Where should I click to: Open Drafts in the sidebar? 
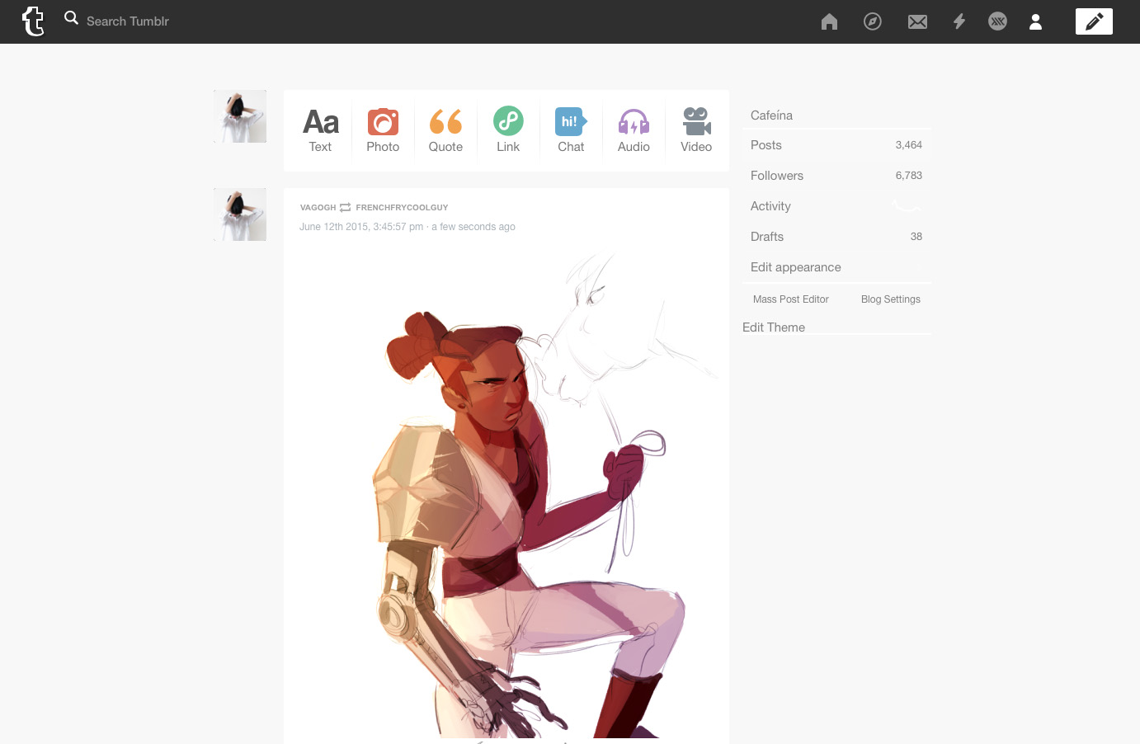[836, 237]
